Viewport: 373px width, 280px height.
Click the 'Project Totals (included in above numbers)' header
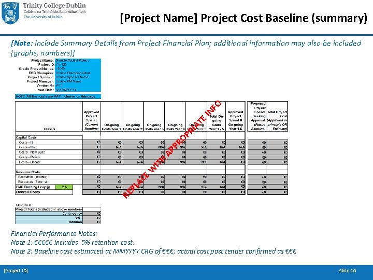tap(49, 209)
